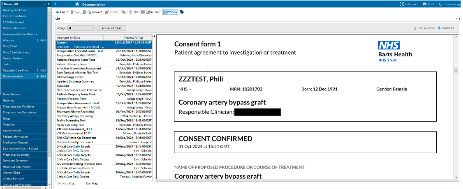Select the List tab
The image size is (463, 189).
coord(58,18)
